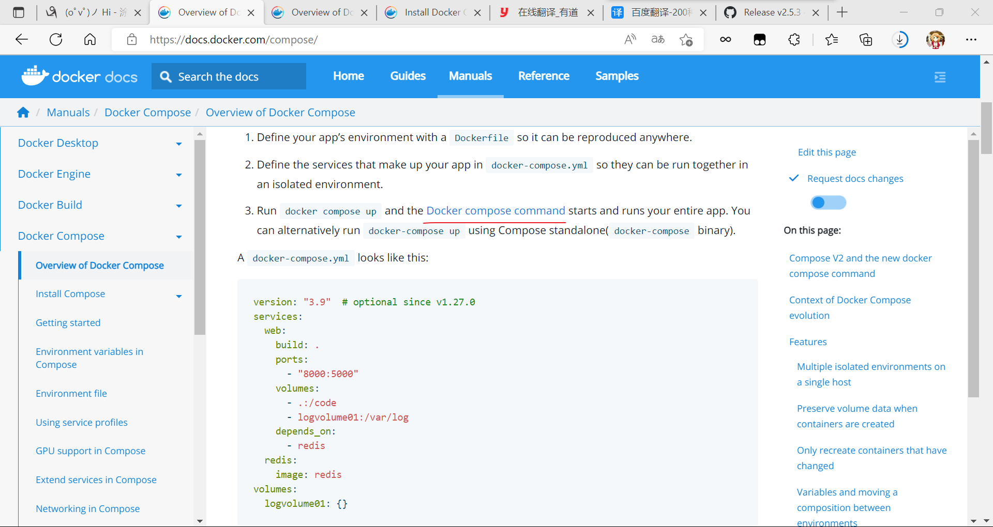Close the Install Docker tab

[477, 13]
